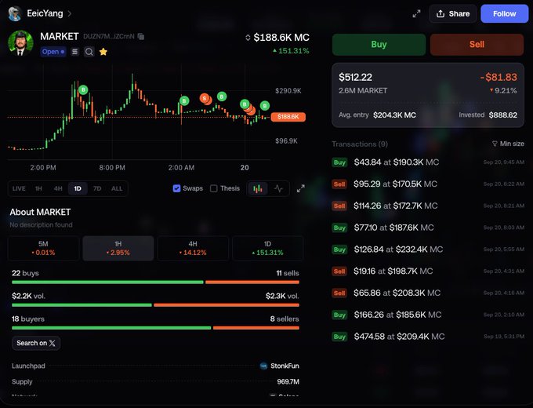The image size is (533, 408).
Task: Click the buyers versus sellers ratio bar
Action: click(x=155, y=328)
